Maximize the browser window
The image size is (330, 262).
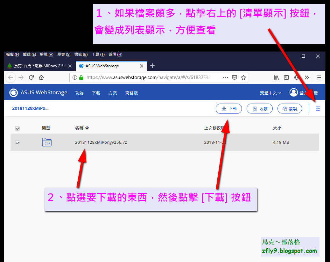pyautogui.click(x=303, y=56)
